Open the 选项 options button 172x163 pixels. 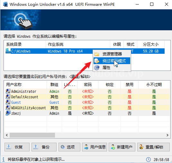click(69, 147)
